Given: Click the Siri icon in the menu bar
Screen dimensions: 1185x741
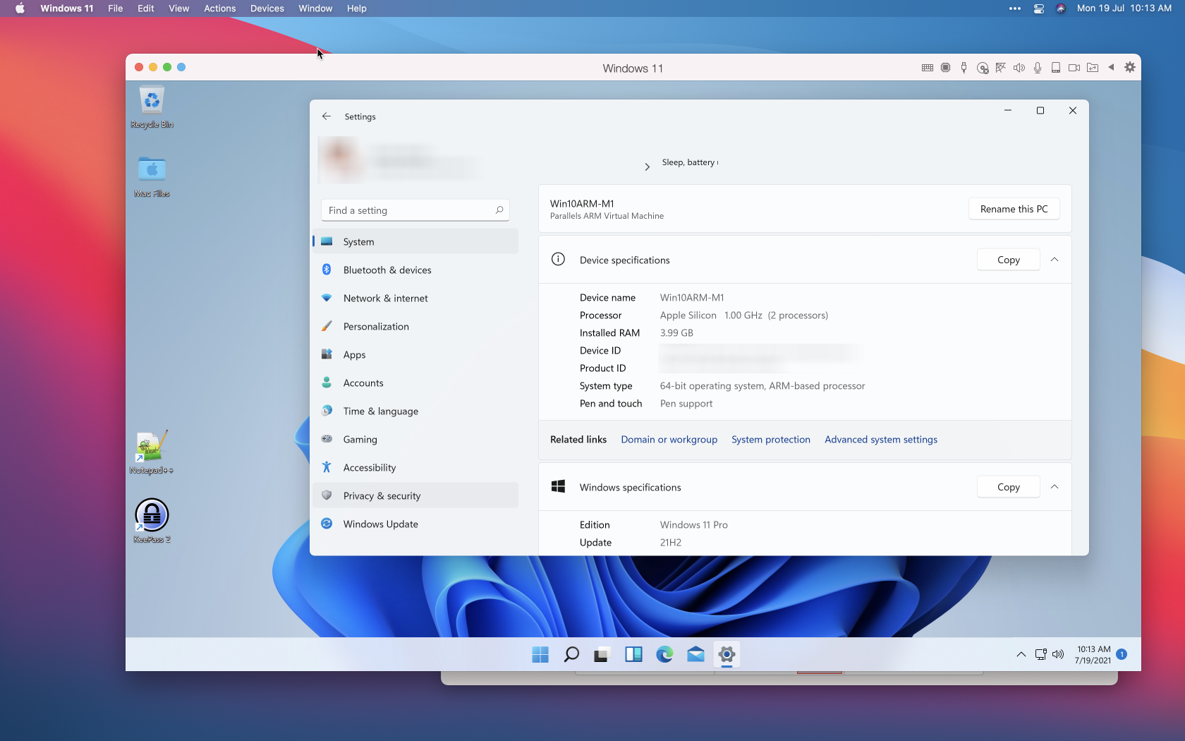Looking at the screenshot, I should (1061, 8).
